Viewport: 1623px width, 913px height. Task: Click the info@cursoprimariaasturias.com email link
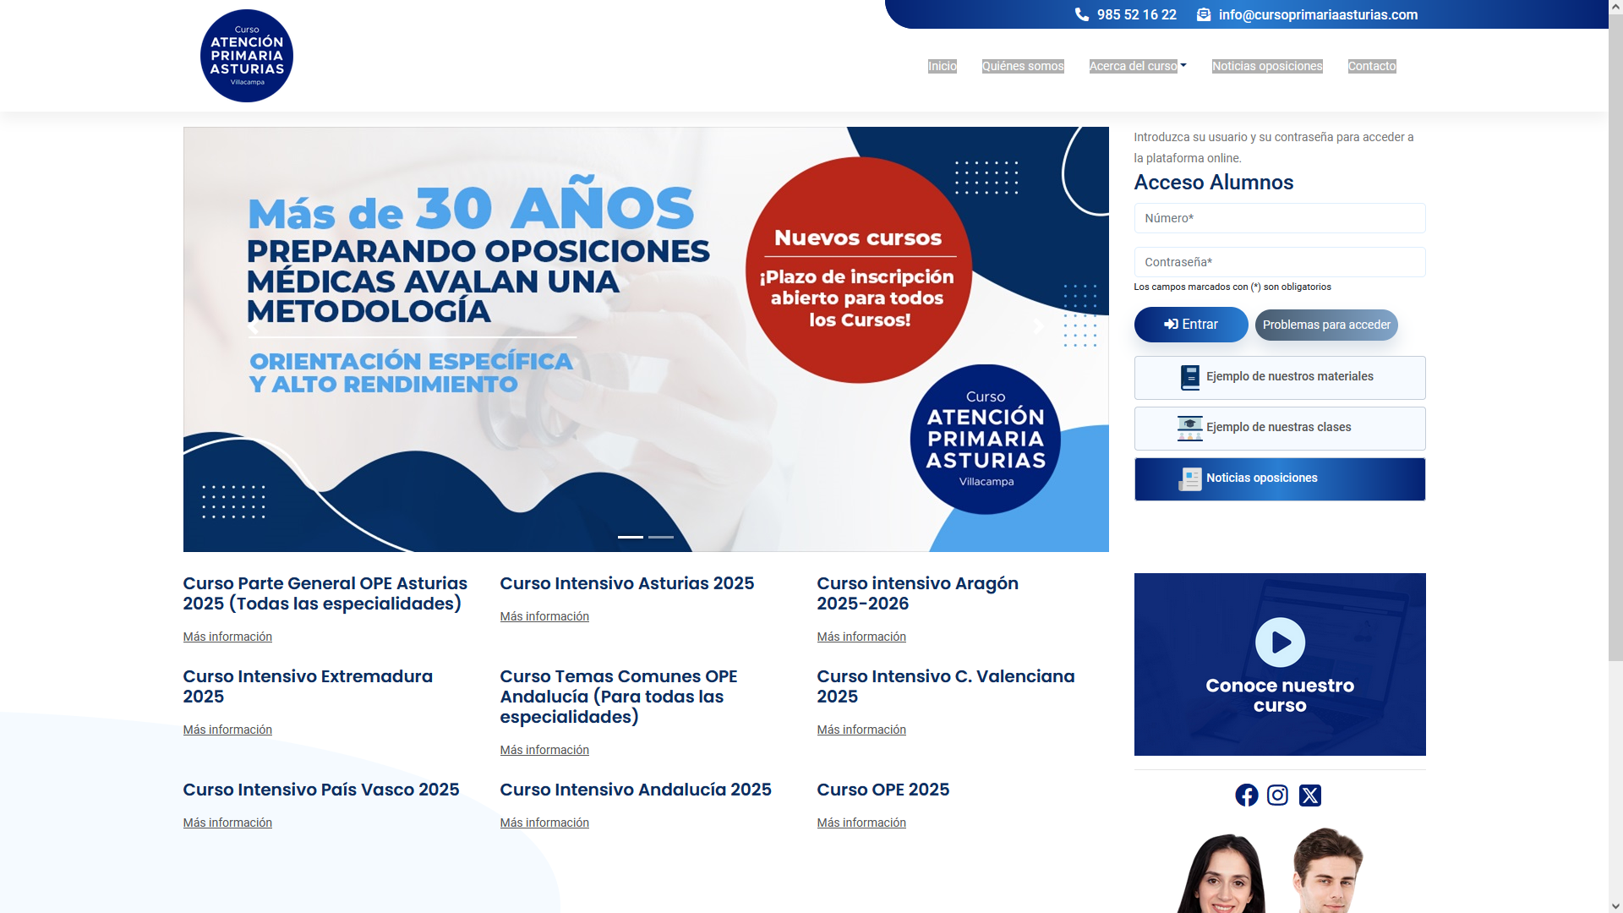1318,14
